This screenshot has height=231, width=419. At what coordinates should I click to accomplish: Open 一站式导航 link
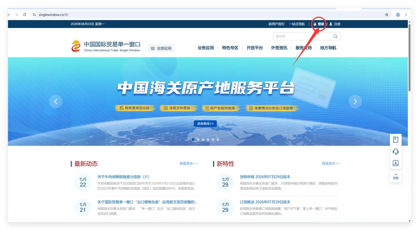(297, 24)
